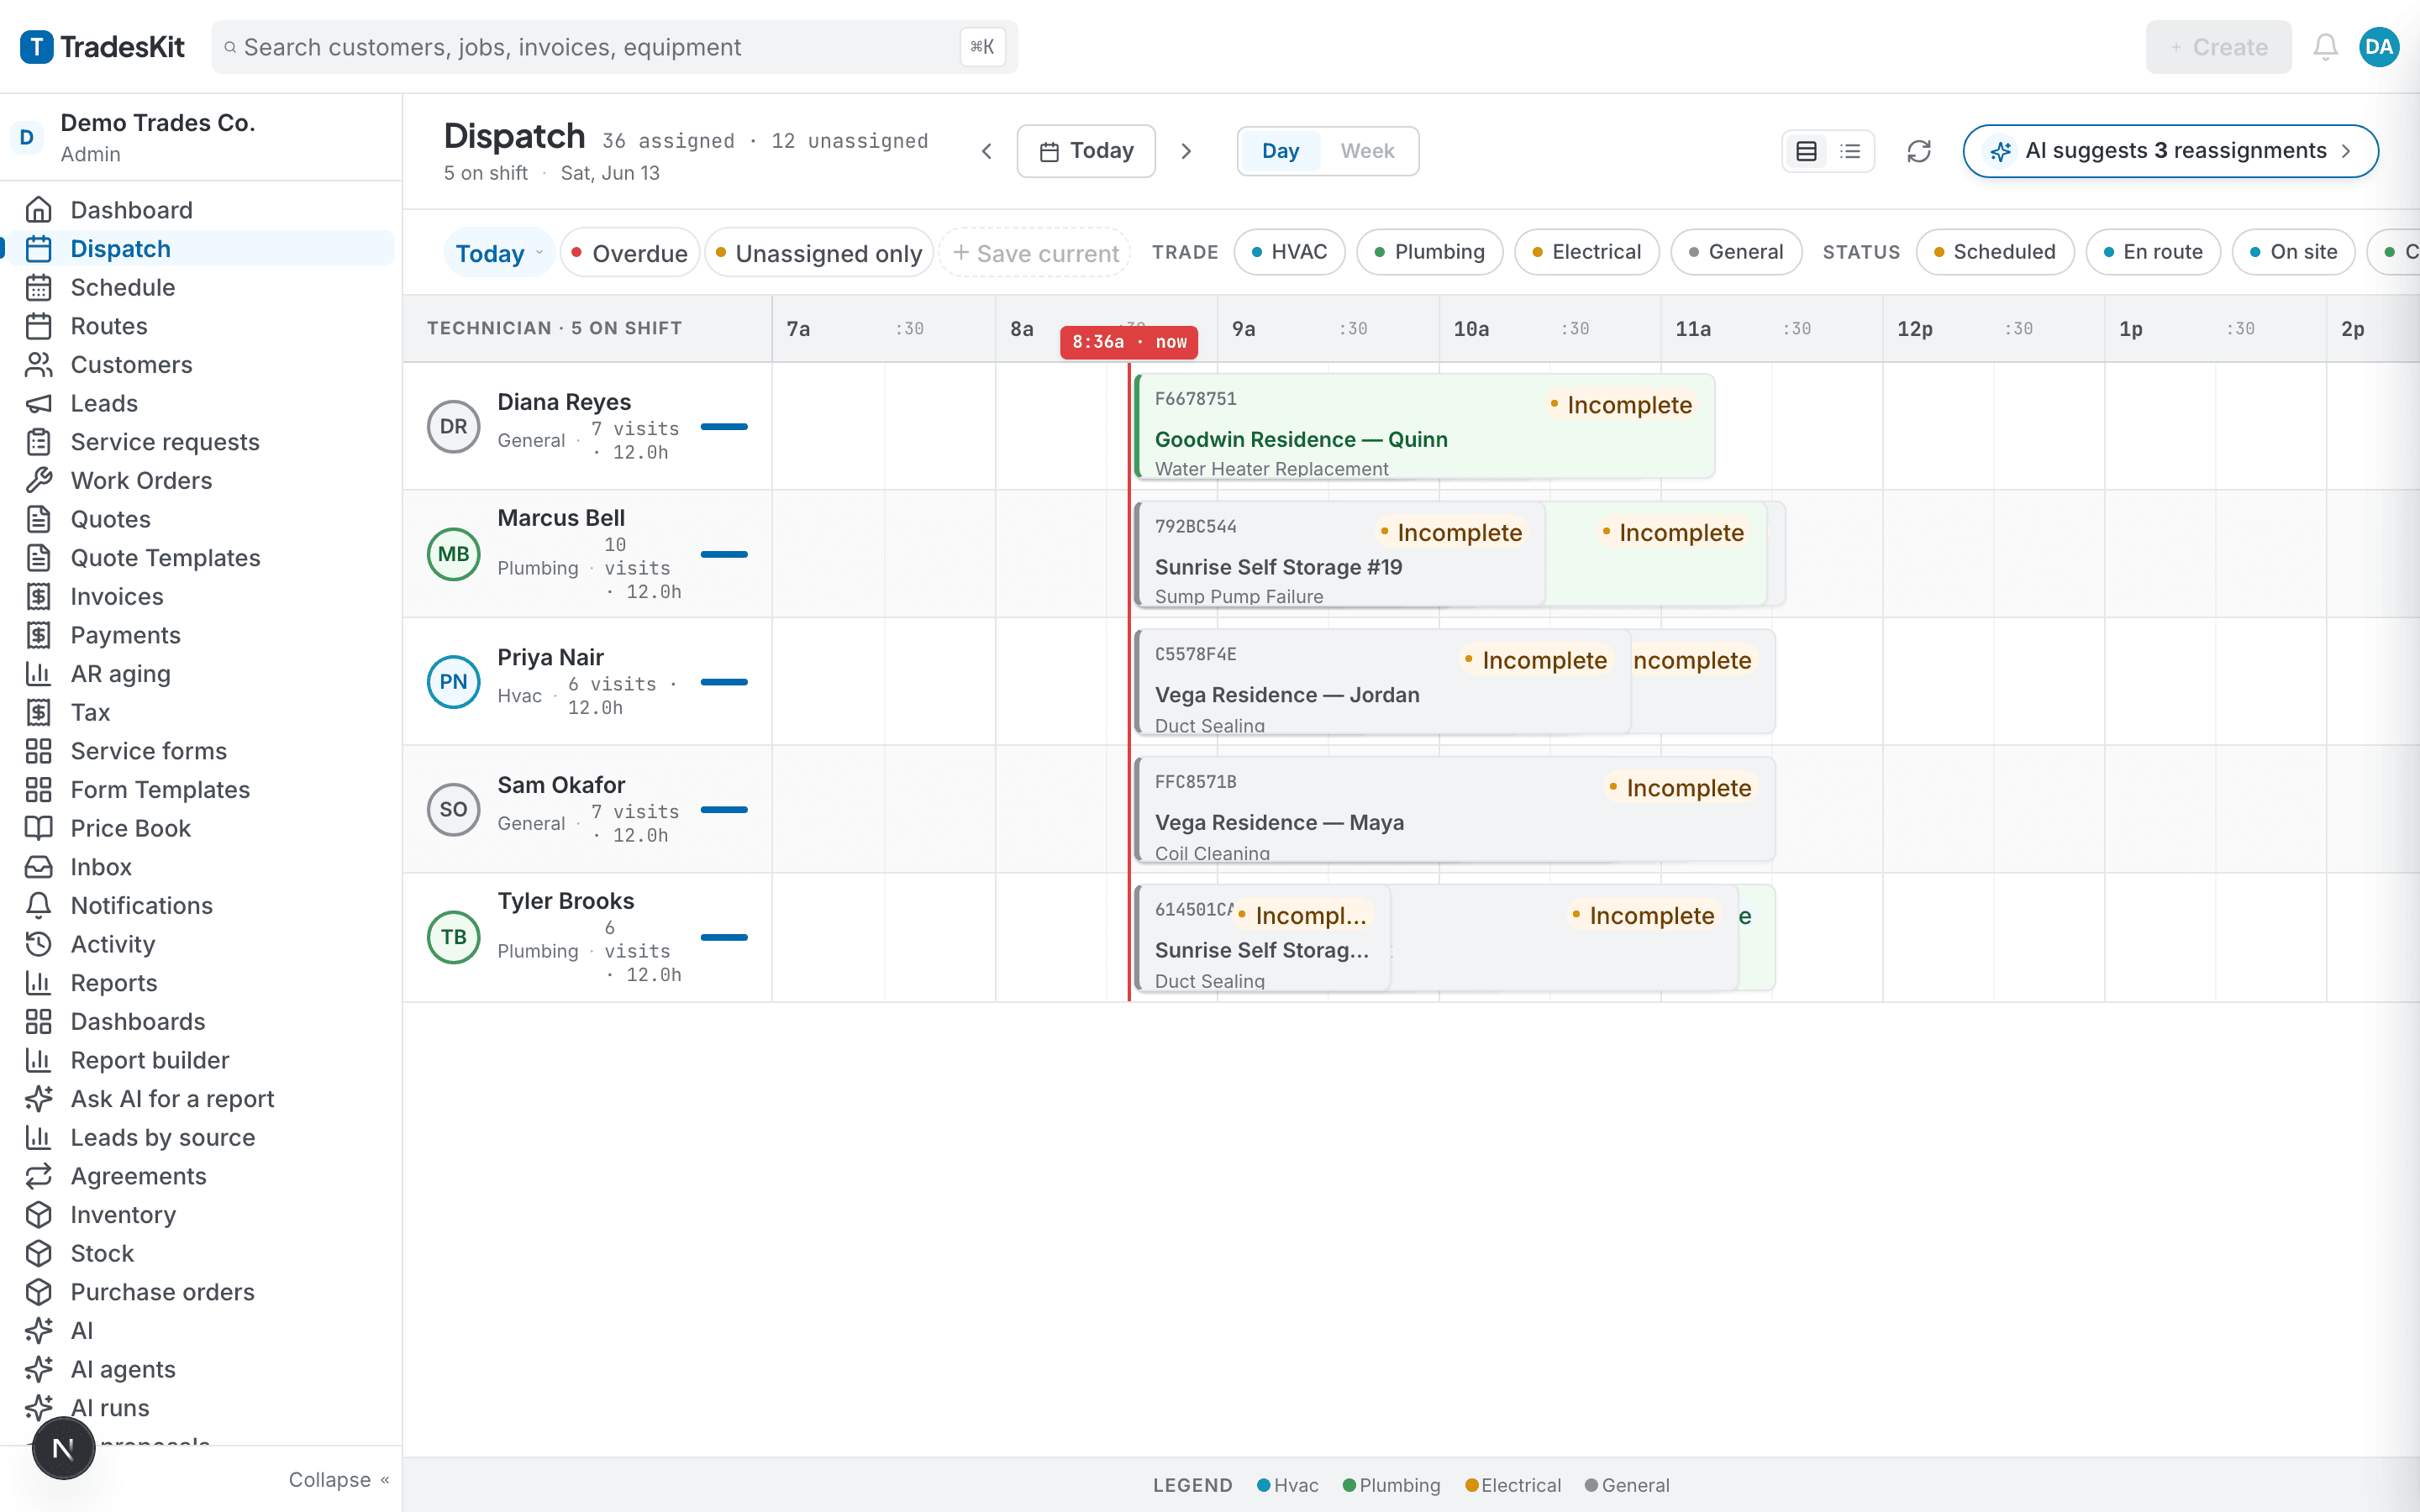Toggle the En route status filter
This screenshot has height=1512, width=2420.
[2153, 252]
